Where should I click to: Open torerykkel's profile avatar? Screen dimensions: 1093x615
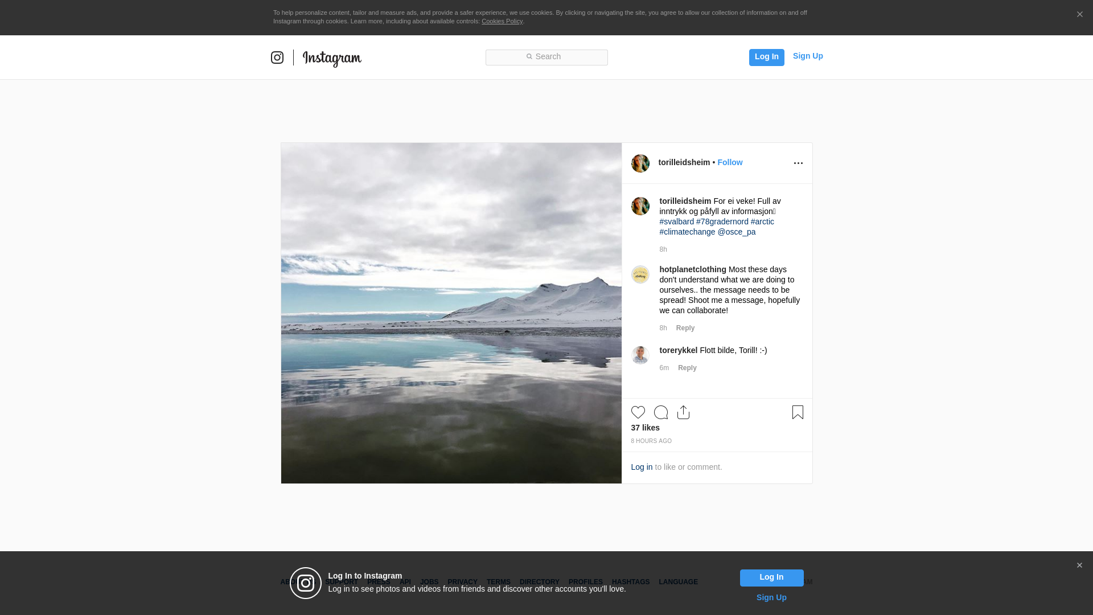(640, 355)
